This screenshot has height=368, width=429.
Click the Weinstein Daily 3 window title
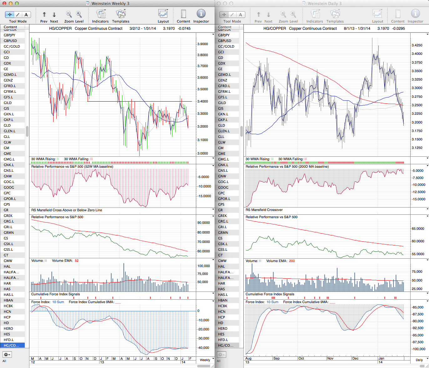[x=324, y=3]
